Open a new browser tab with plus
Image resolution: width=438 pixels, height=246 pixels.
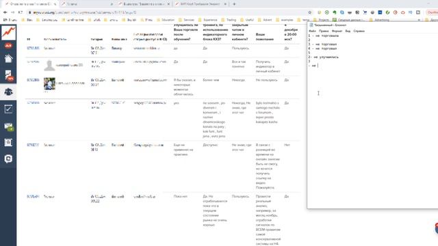[x=234, y=4]
